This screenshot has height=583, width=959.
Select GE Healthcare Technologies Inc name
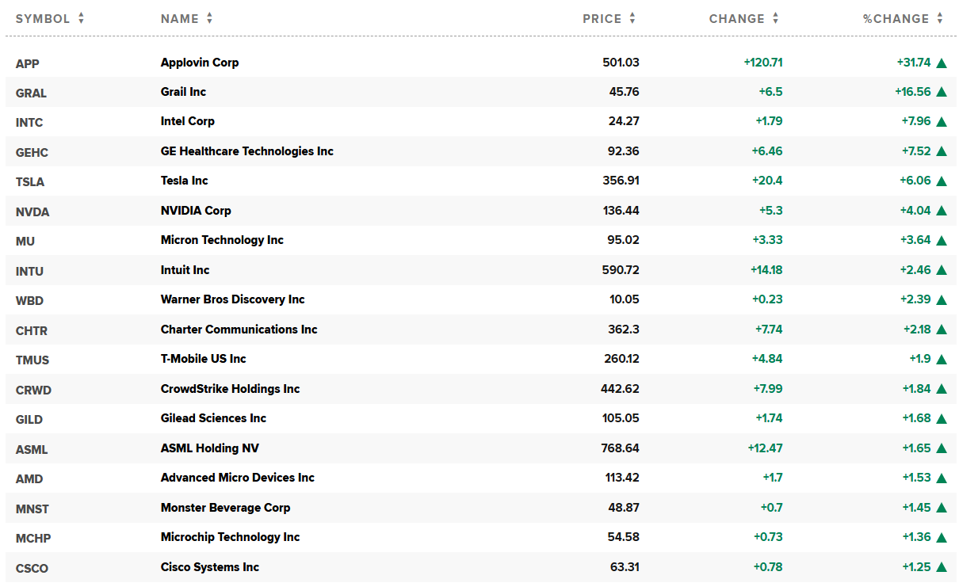point(247,151)
